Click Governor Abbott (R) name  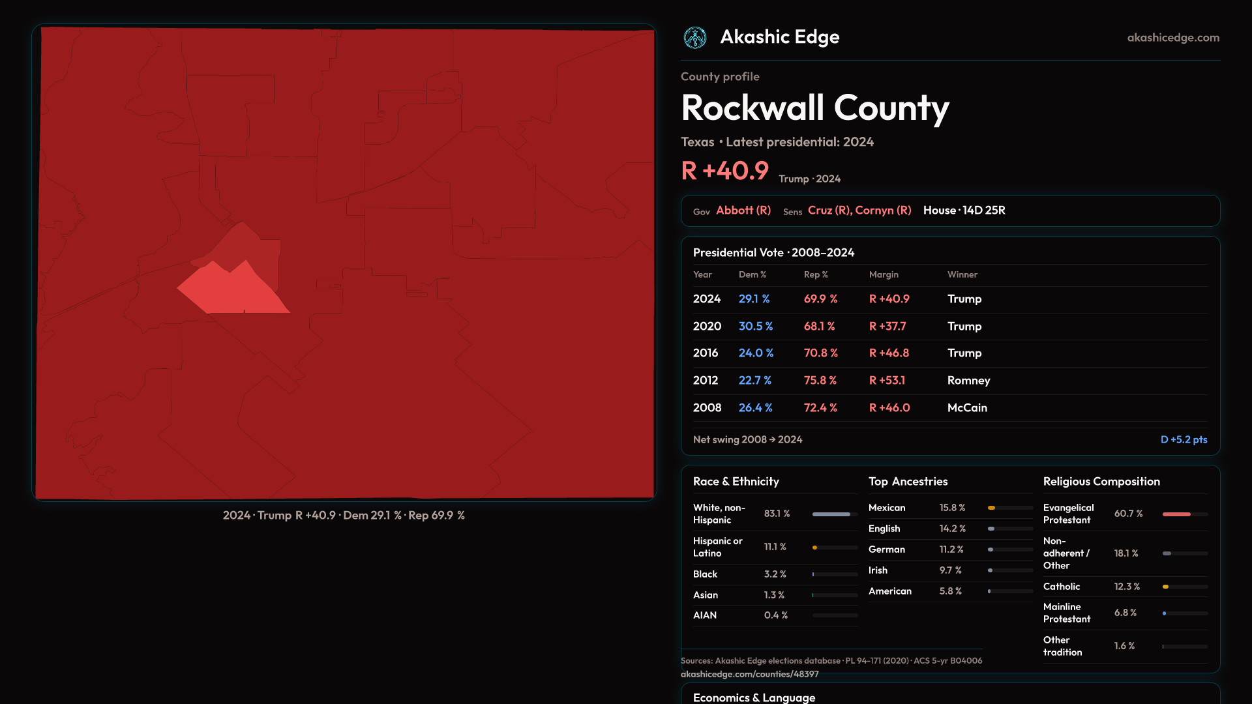[743, 211]
